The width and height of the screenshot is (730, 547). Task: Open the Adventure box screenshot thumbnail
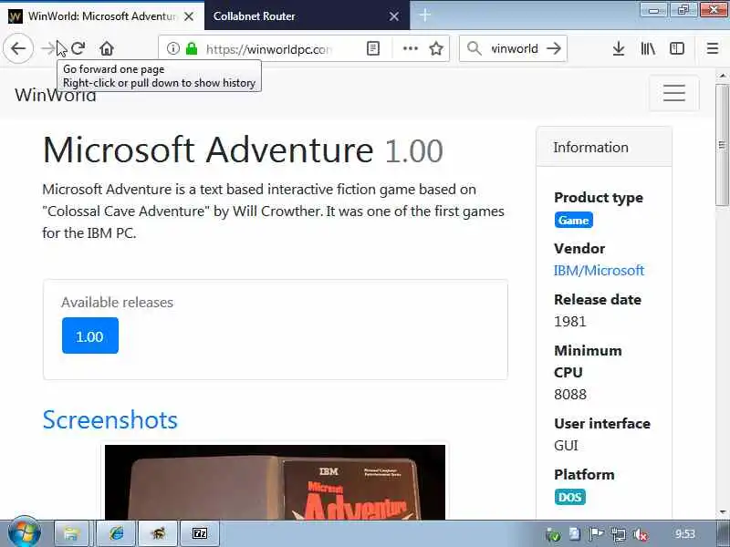point(275,482)
